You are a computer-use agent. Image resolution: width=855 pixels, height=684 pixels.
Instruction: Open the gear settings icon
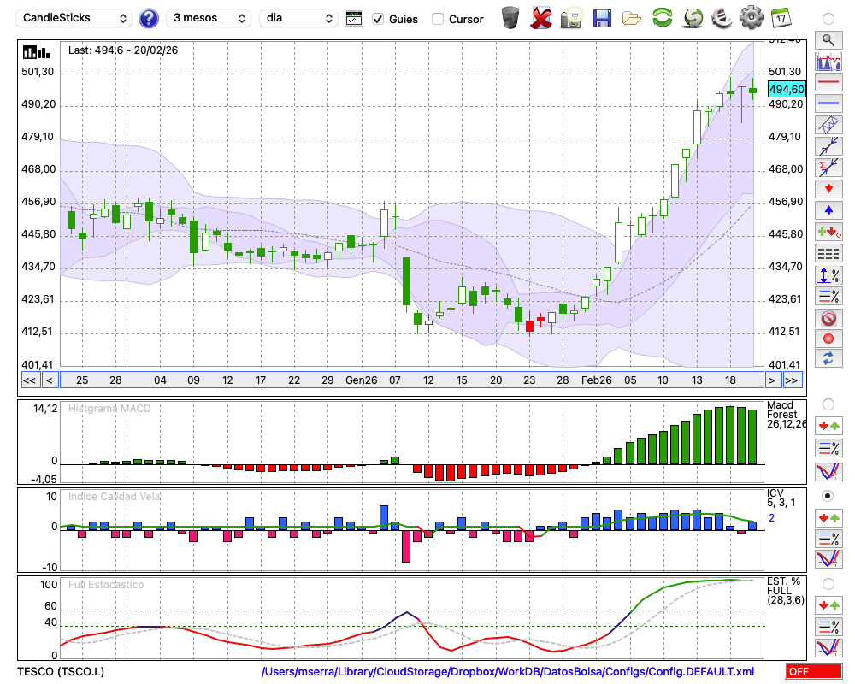751,18
